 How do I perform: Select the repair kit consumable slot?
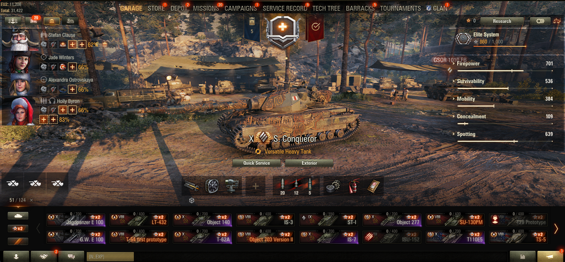pos(334,186)
